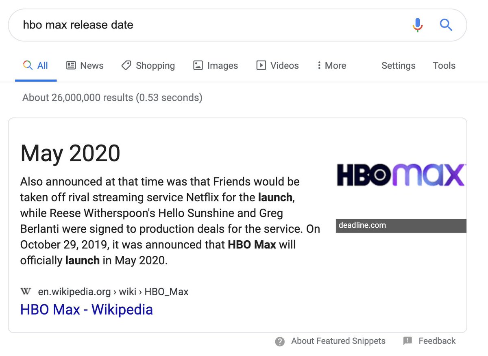
Task: Open search Tools
Action: tap(444, 66)
